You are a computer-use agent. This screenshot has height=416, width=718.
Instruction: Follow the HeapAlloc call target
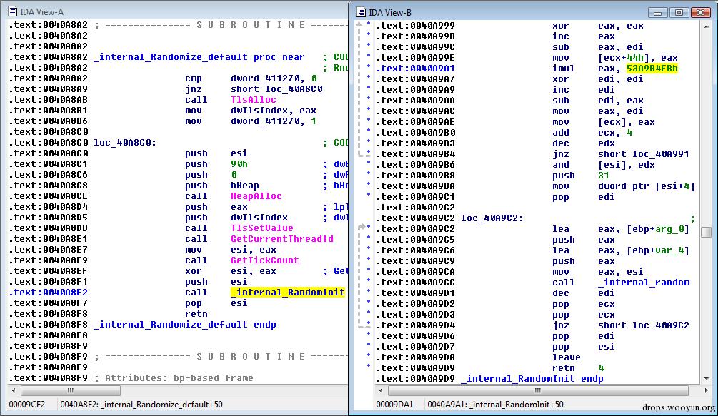[x=256, y=196]
